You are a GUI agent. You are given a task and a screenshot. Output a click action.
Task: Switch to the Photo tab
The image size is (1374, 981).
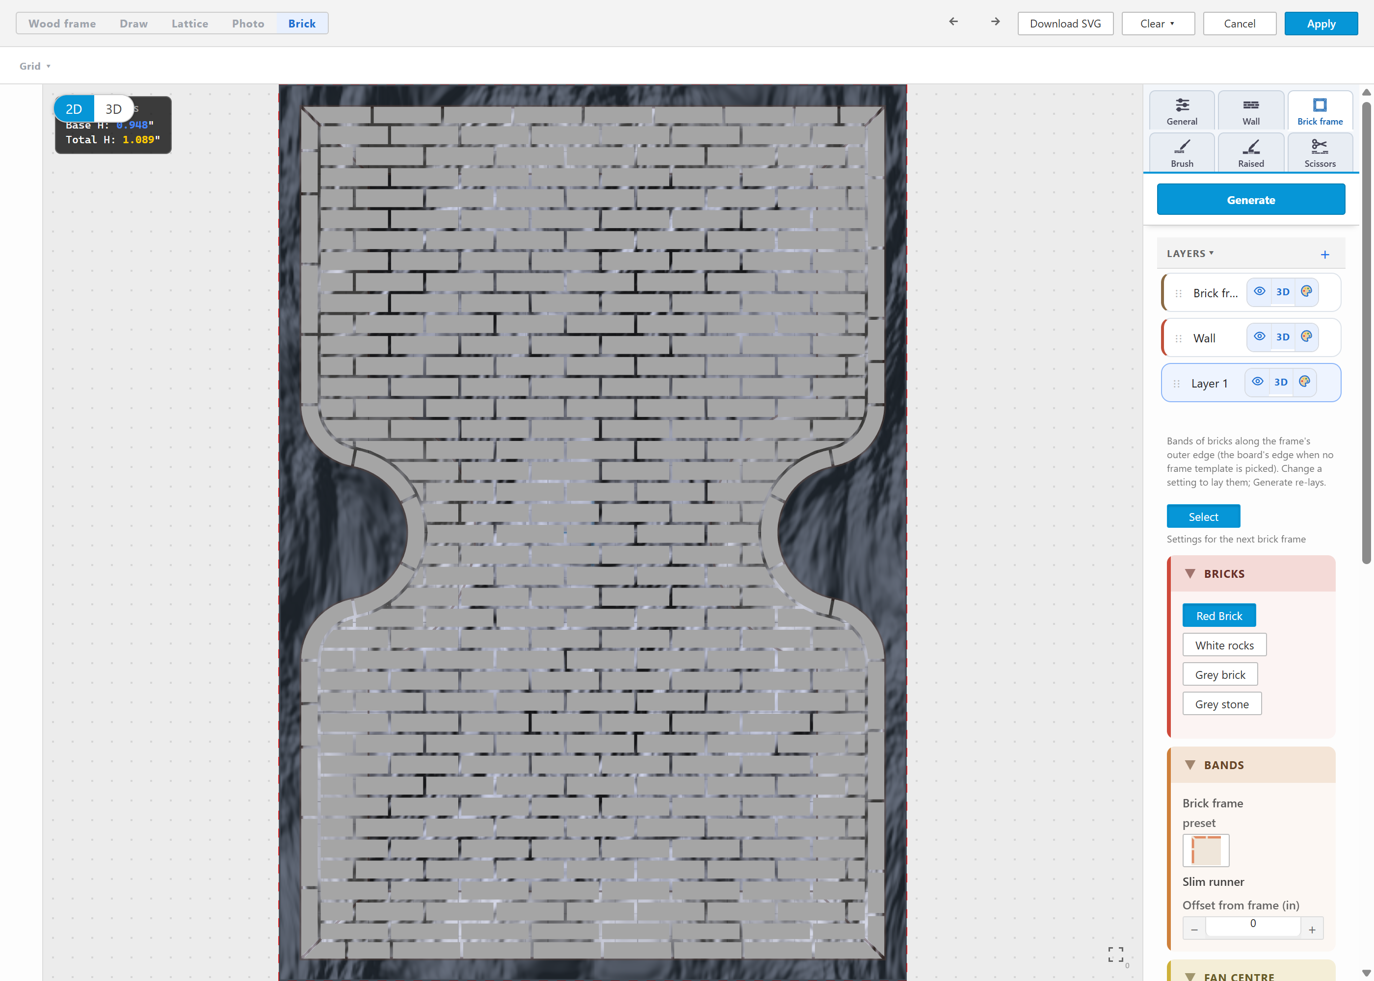(x=248, y=24)
